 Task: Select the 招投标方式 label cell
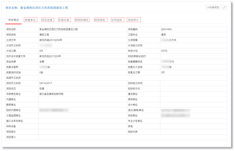(x=144, y=89)
